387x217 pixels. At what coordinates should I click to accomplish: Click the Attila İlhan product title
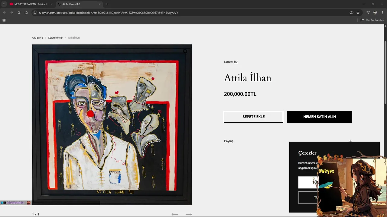point(248,78)
